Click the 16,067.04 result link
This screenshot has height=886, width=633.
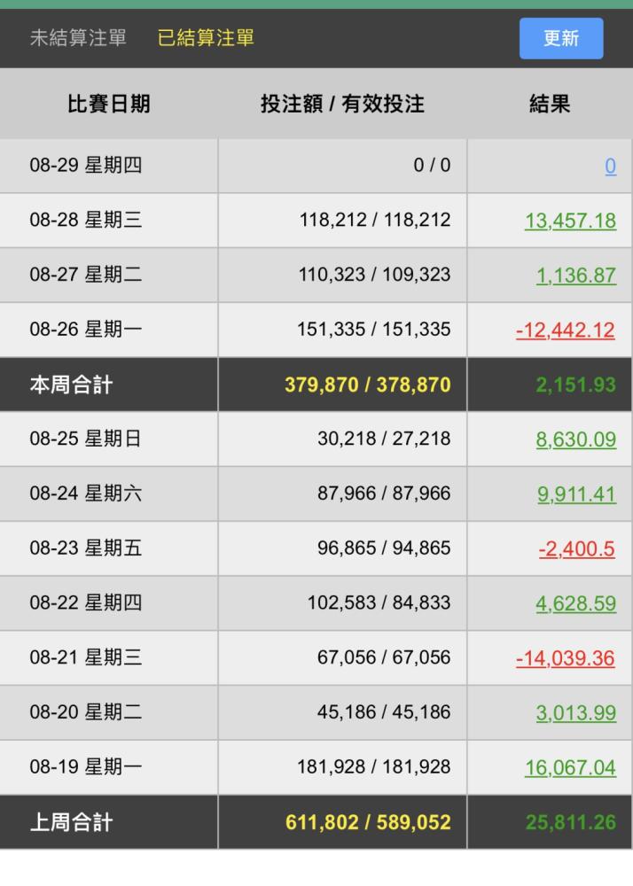(570, 768)
